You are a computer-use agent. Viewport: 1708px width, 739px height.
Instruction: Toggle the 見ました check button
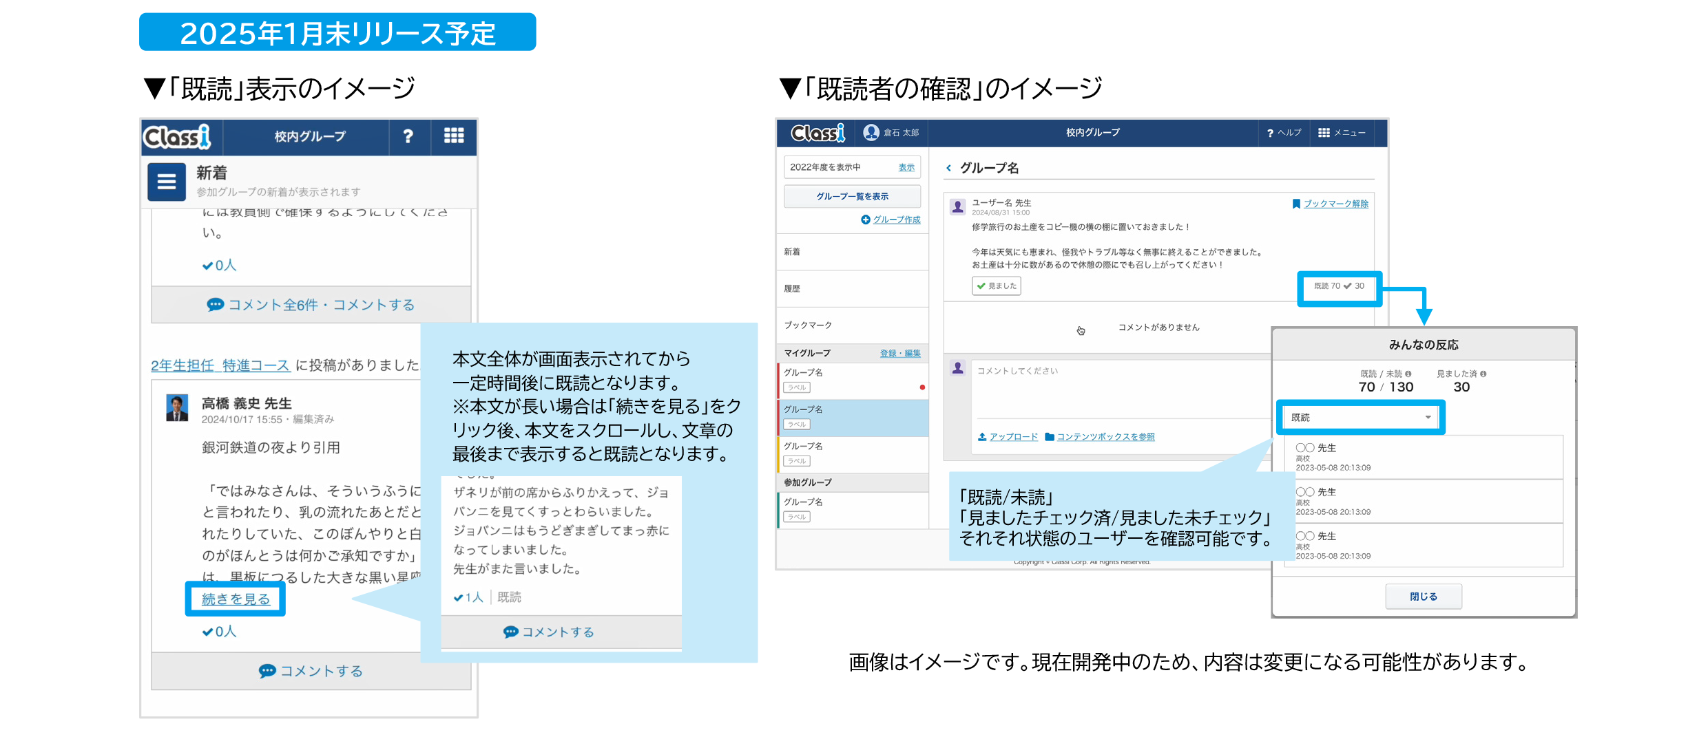[997, 286]
